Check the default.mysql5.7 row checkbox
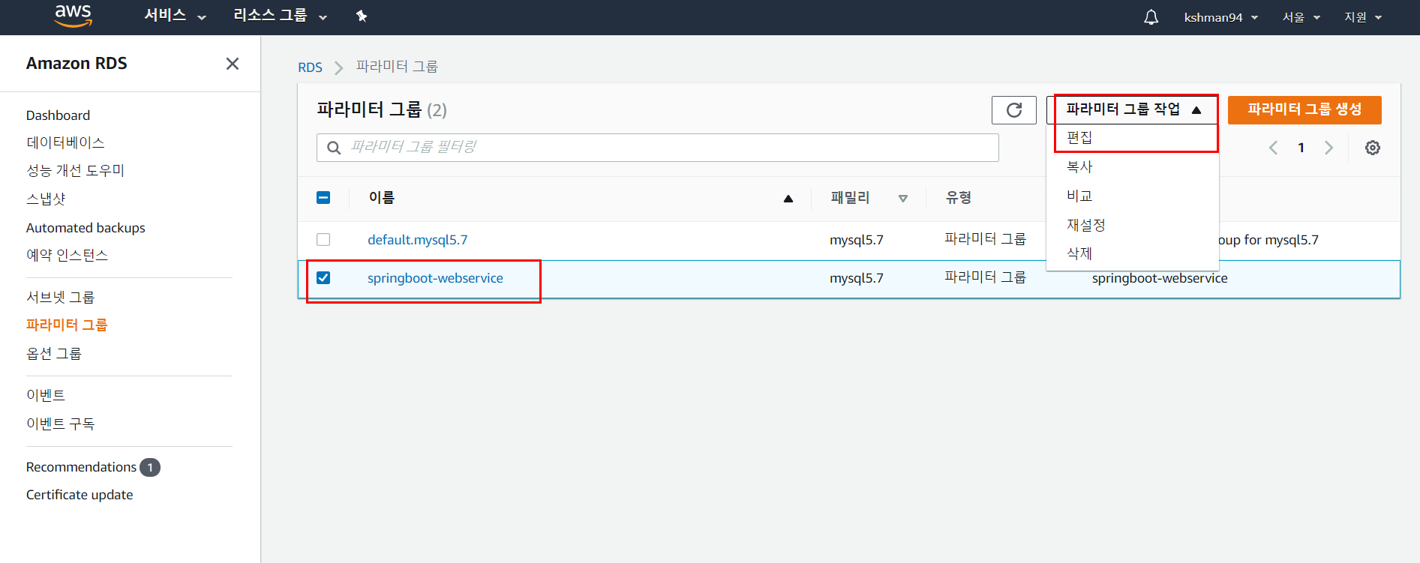Screen dimensions: 1420x563 click(x=323, y=240)
